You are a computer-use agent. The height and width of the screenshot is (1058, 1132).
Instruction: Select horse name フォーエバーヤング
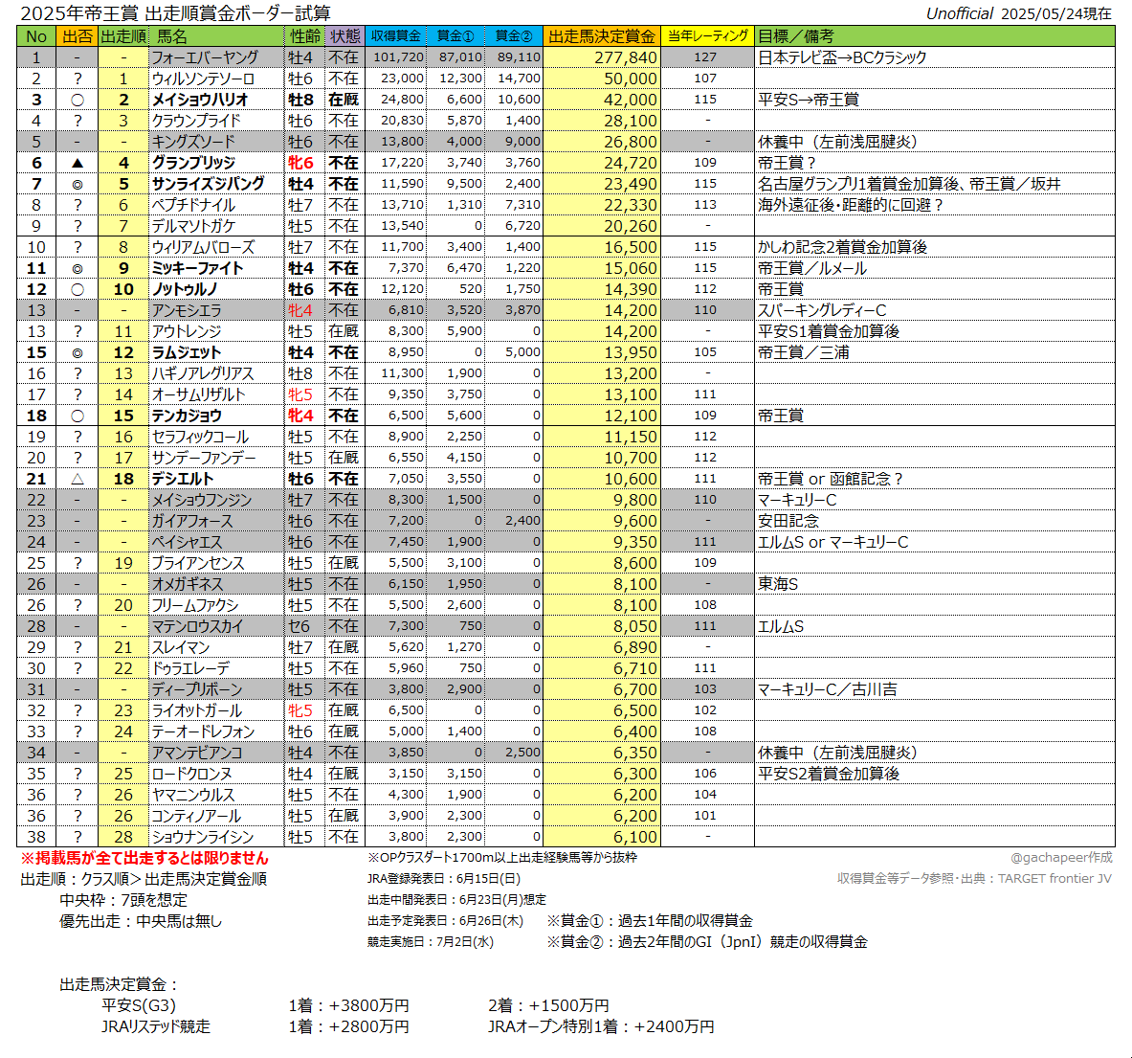click(x=205, y=57)
